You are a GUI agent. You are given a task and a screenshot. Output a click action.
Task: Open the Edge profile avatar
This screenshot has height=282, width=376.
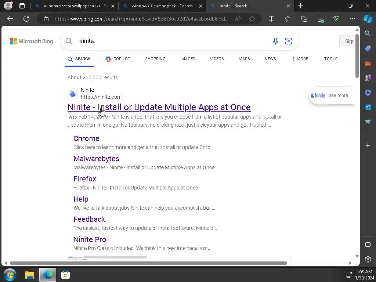[x=8, y=6]
